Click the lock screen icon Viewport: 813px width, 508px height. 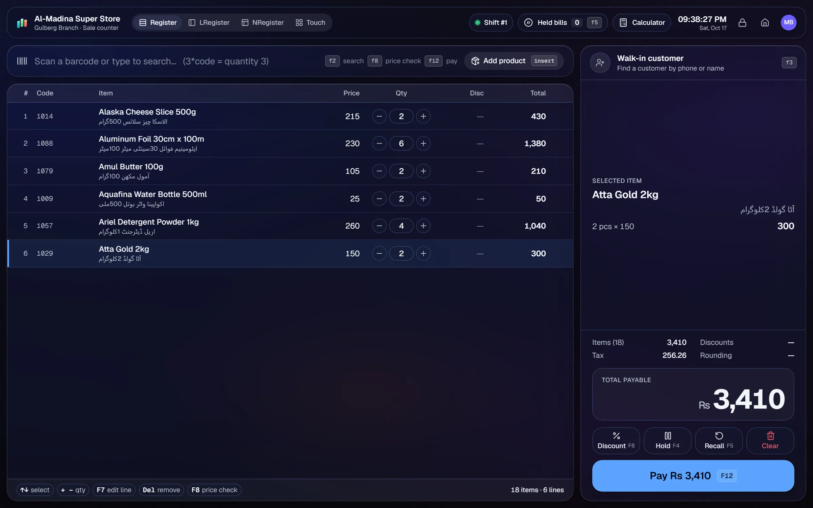tap(742, 23)
